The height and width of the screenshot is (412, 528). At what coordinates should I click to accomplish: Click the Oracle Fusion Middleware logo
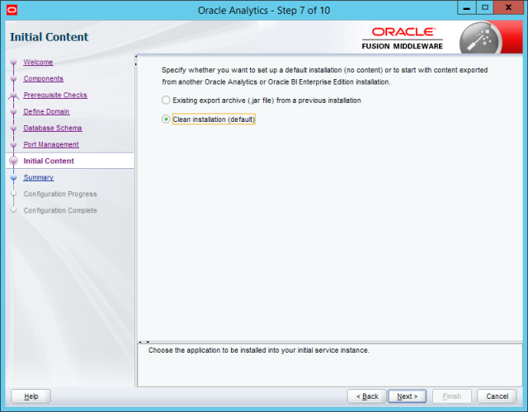(x=403, y=39)
